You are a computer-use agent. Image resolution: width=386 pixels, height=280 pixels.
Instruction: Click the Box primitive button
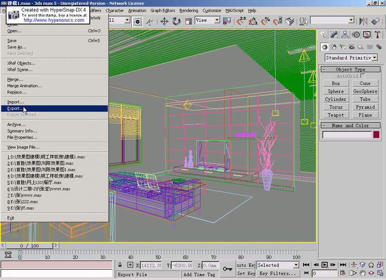(336, 83)
